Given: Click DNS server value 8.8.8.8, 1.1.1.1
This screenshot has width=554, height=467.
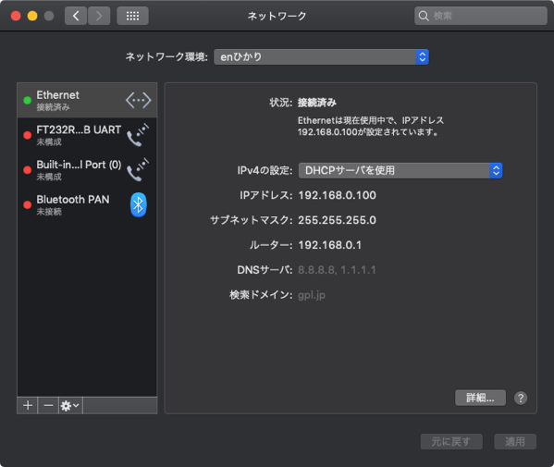Looking at the screenshot, I should coord(337,270).
